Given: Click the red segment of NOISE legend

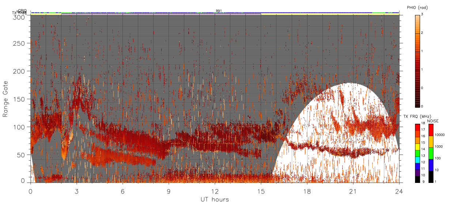Looking at the screenshot, I should pyautogui.click(x=431, y=130).
